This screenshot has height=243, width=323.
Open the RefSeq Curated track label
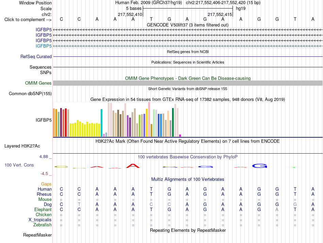36,57
